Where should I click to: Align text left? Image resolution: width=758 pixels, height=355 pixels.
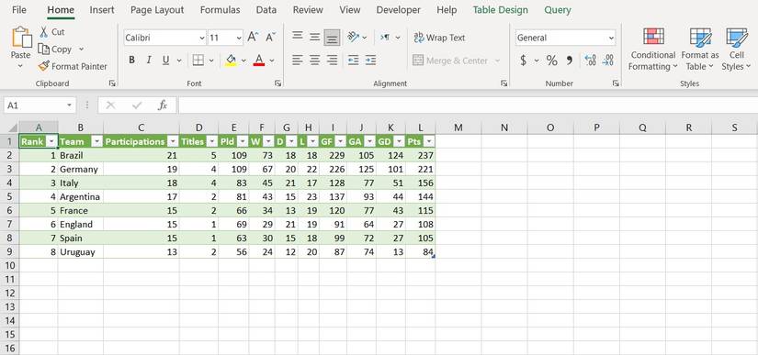tap(298, 61)
